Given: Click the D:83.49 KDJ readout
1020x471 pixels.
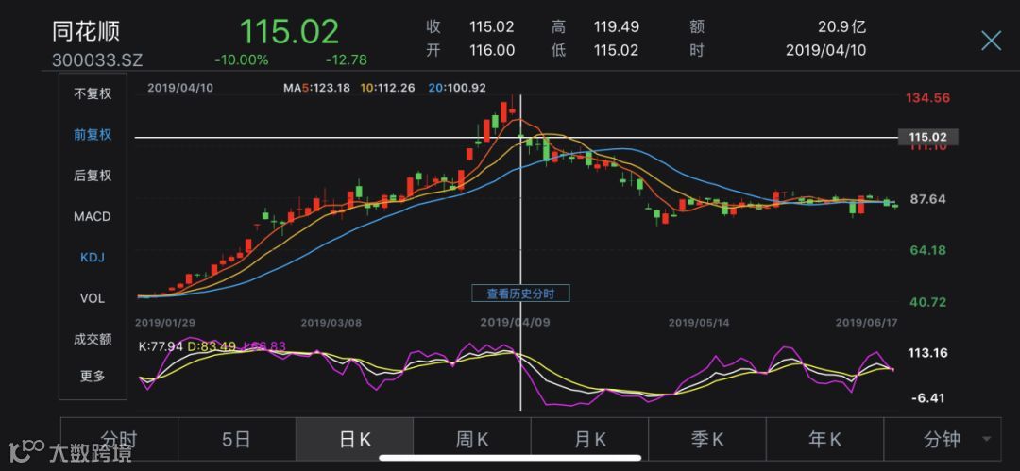Looking at the screenshot, I should point(212,346).
